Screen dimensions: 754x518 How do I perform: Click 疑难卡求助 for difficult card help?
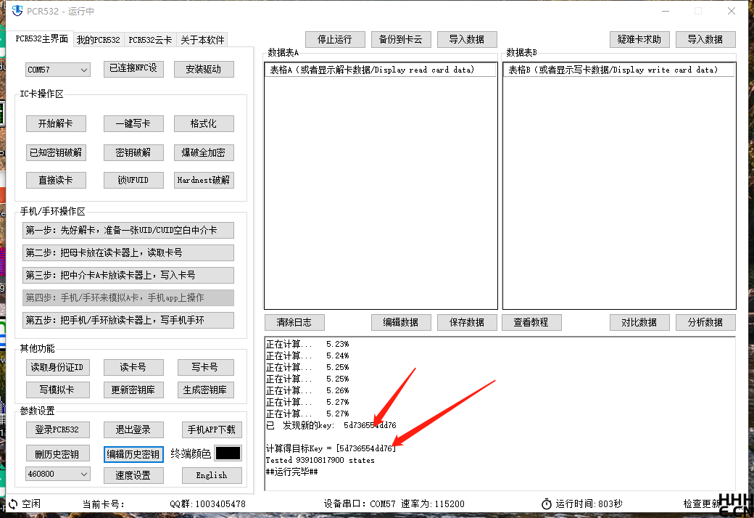coord(639,39)
